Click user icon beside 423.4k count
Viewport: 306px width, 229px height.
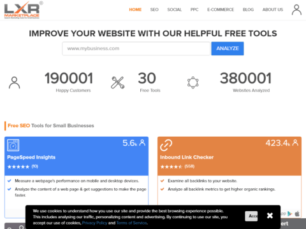(295, 142)
